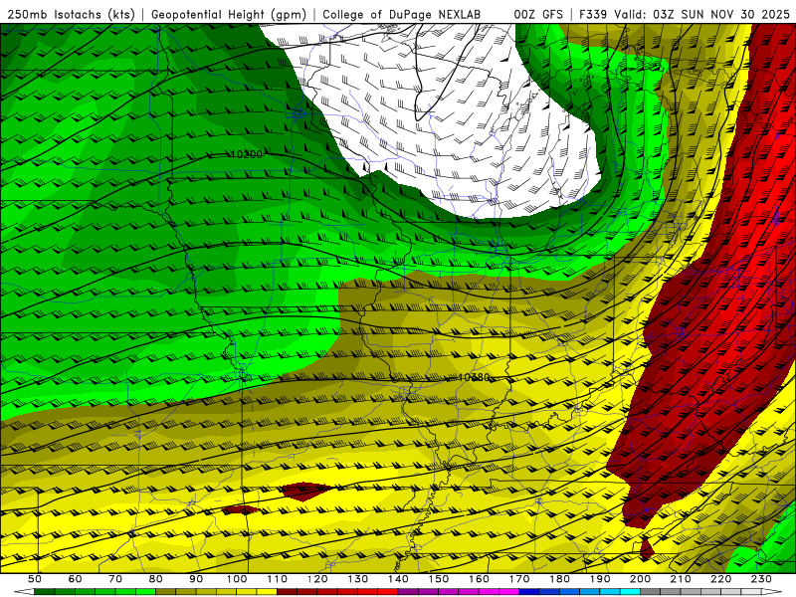This screenshot has width=796, height=597.
Task: Click the '250mb Isotachs (kts)' title text
Action: 71,14
